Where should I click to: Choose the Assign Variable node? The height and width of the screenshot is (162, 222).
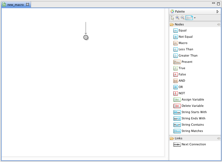pyautogui.click(x=177, y=100)
